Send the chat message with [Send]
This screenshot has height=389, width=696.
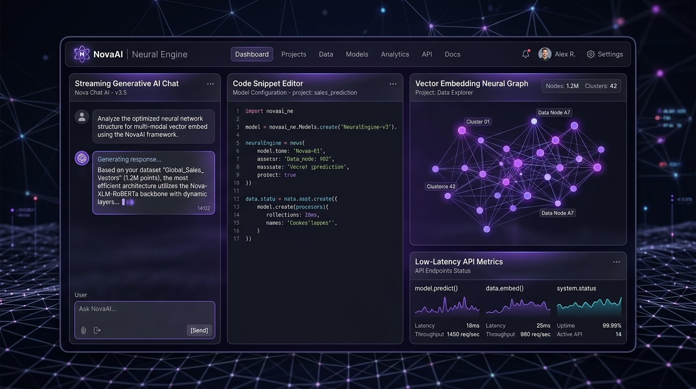click(x=199, y=330)
